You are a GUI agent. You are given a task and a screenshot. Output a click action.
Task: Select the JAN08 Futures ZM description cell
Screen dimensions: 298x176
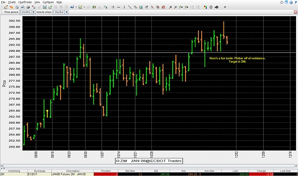73,174
